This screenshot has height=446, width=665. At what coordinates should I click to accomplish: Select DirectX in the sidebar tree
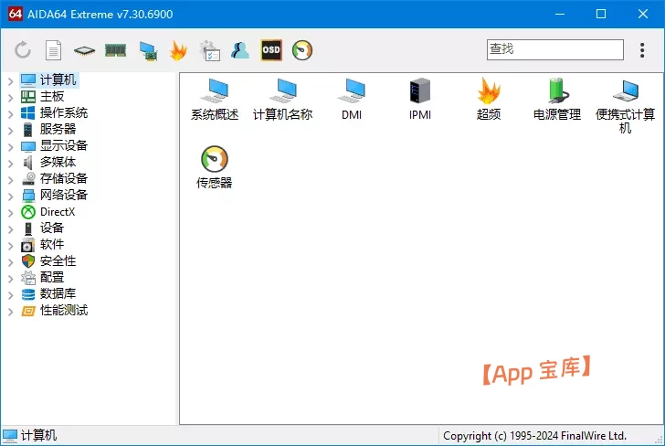coord(47,212)
